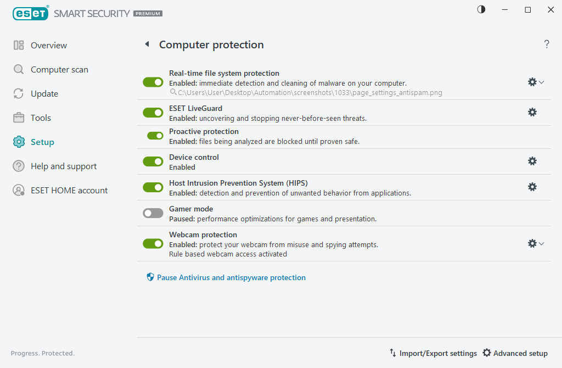Screen dimensions: 562x368
Task: Switch off Proactive protection toggle
Action: 155,136
